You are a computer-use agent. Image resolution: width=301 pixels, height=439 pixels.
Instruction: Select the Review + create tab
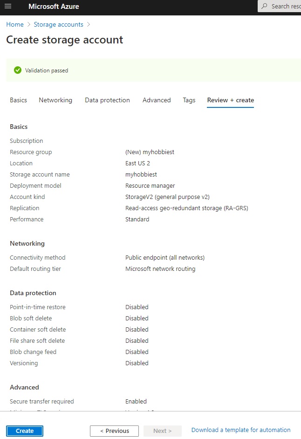pos(230,100)
